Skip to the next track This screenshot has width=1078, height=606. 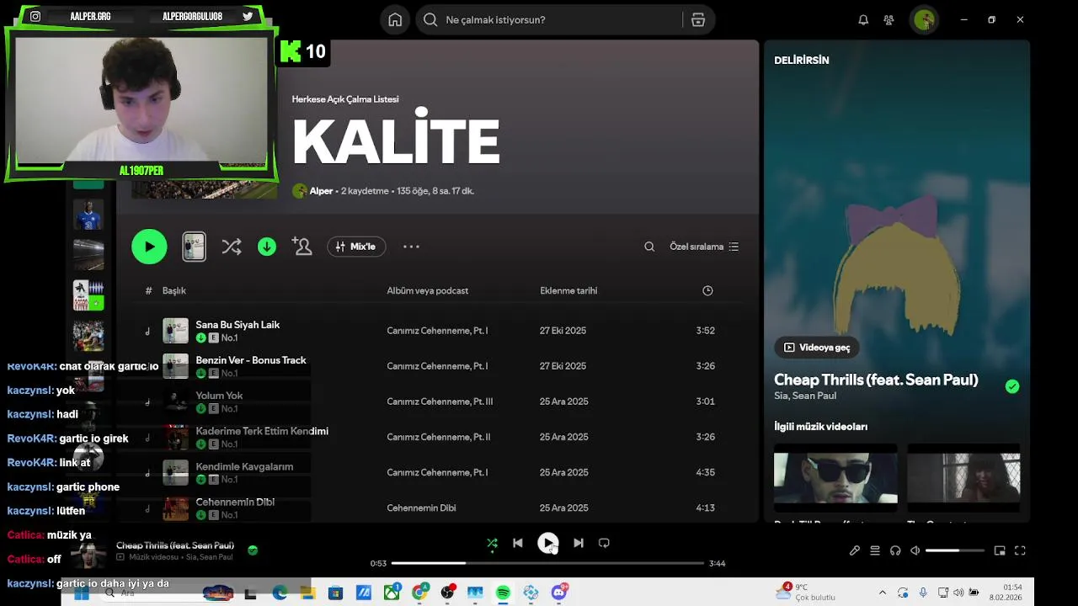[x=579, y=543]
